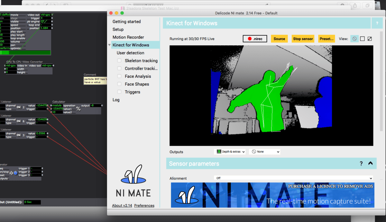This screenshot has height=222, width=386.
Task: Click the red .nirec record button
Action: 255,39
